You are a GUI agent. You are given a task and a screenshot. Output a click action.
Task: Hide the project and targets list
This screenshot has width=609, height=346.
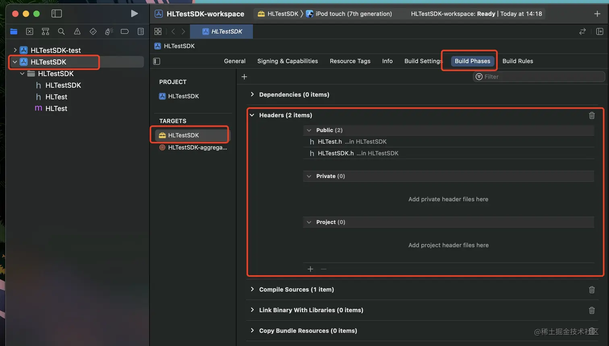[x=157, y=61]
